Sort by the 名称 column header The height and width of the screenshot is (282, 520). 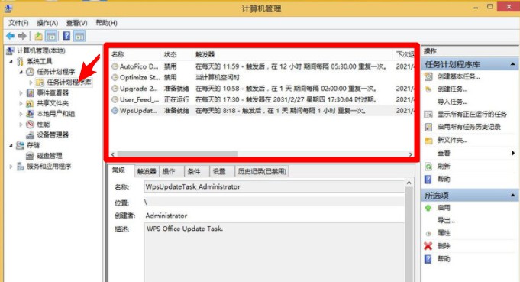pos(136,54)
